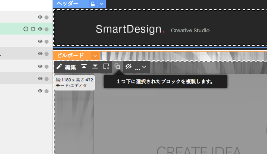Open the block toolbar's more options dropdown

point(140,67)
